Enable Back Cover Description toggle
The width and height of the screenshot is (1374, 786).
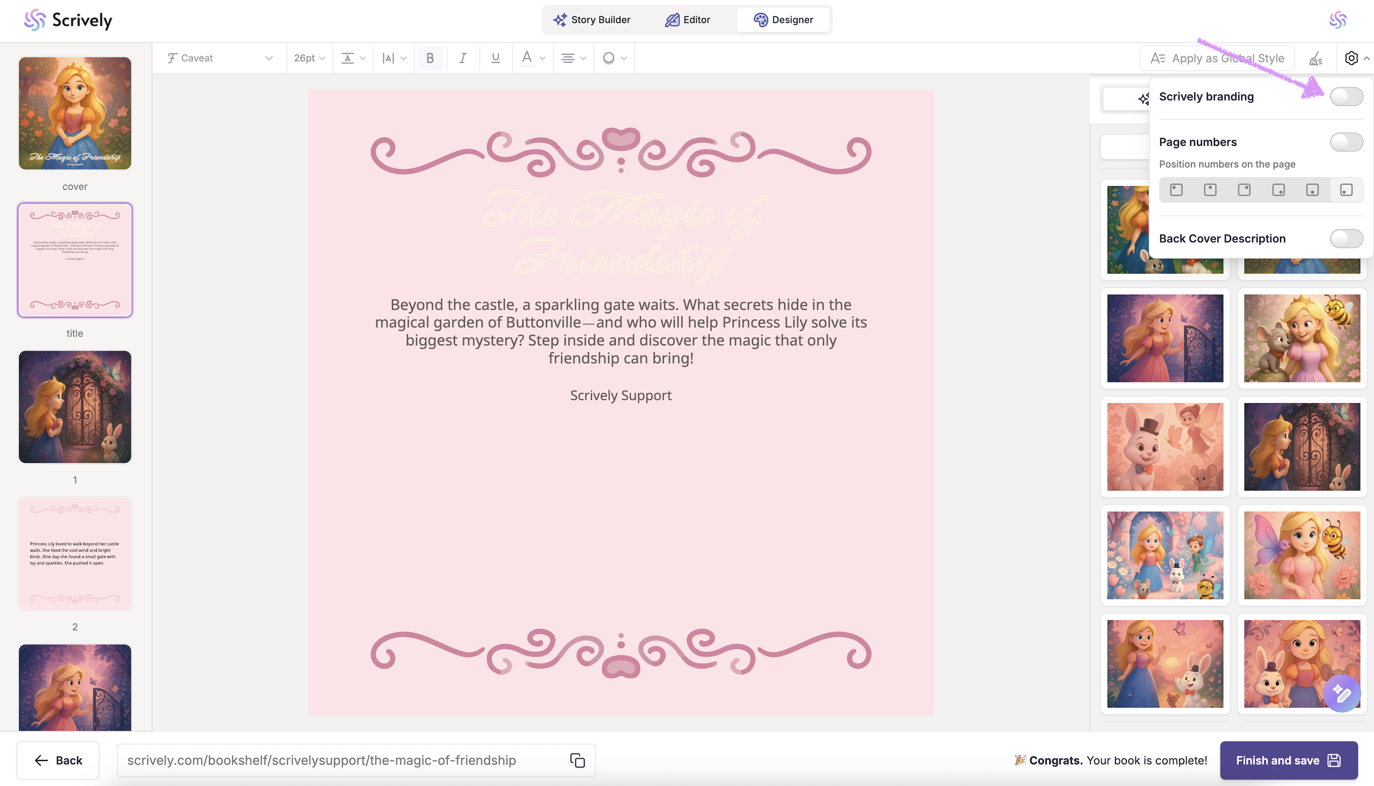(1346, 239)
